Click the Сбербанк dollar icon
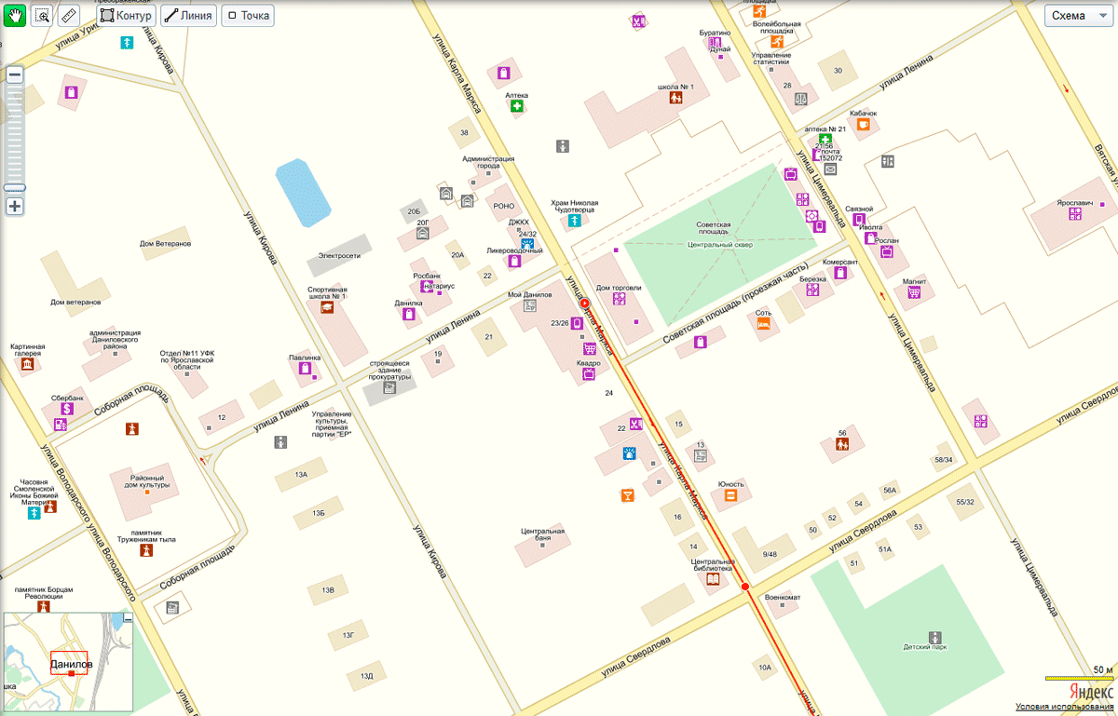This screenshot has height=716, width=1118. tap(67, 409)
